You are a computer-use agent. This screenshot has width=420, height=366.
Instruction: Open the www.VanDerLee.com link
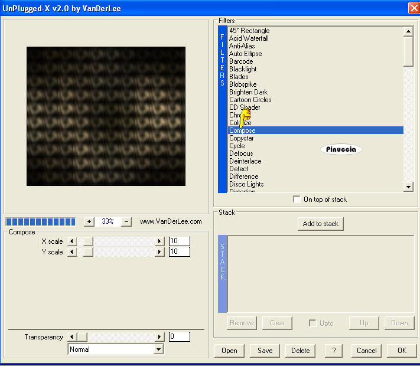tap(171, 222)
